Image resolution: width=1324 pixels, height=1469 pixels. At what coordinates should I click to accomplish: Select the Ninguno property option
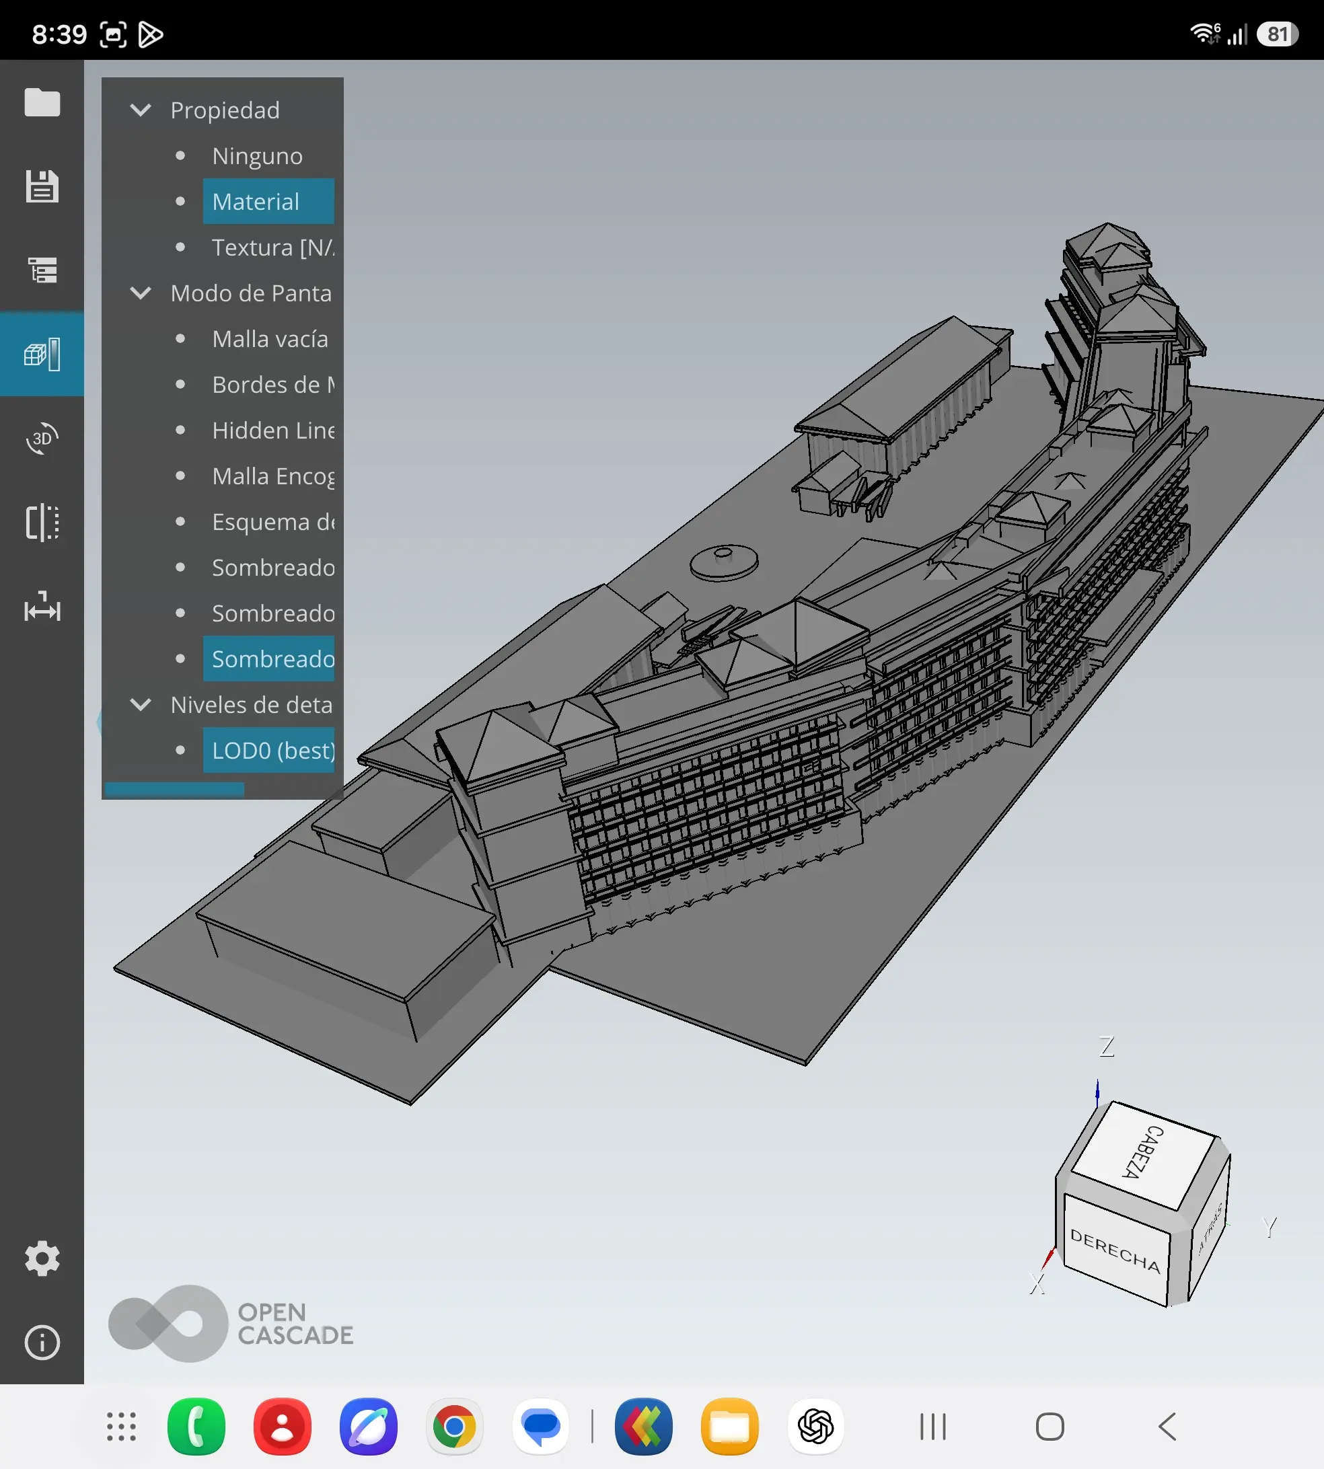[x=257, y=155]
